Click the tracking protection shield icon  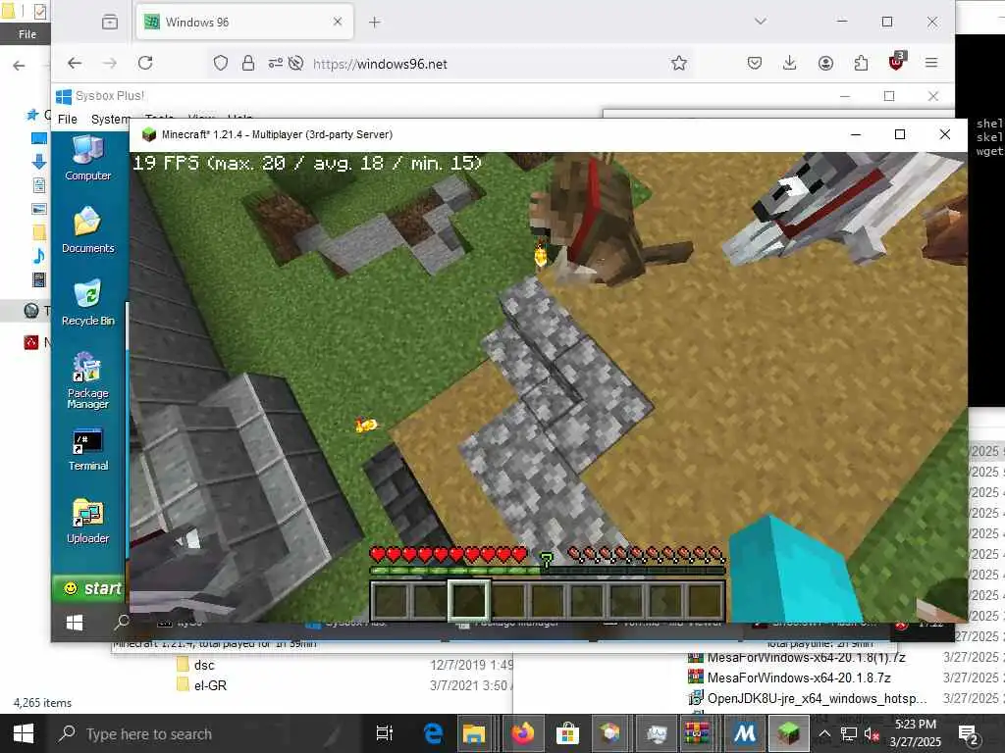[x=221, y=63]
